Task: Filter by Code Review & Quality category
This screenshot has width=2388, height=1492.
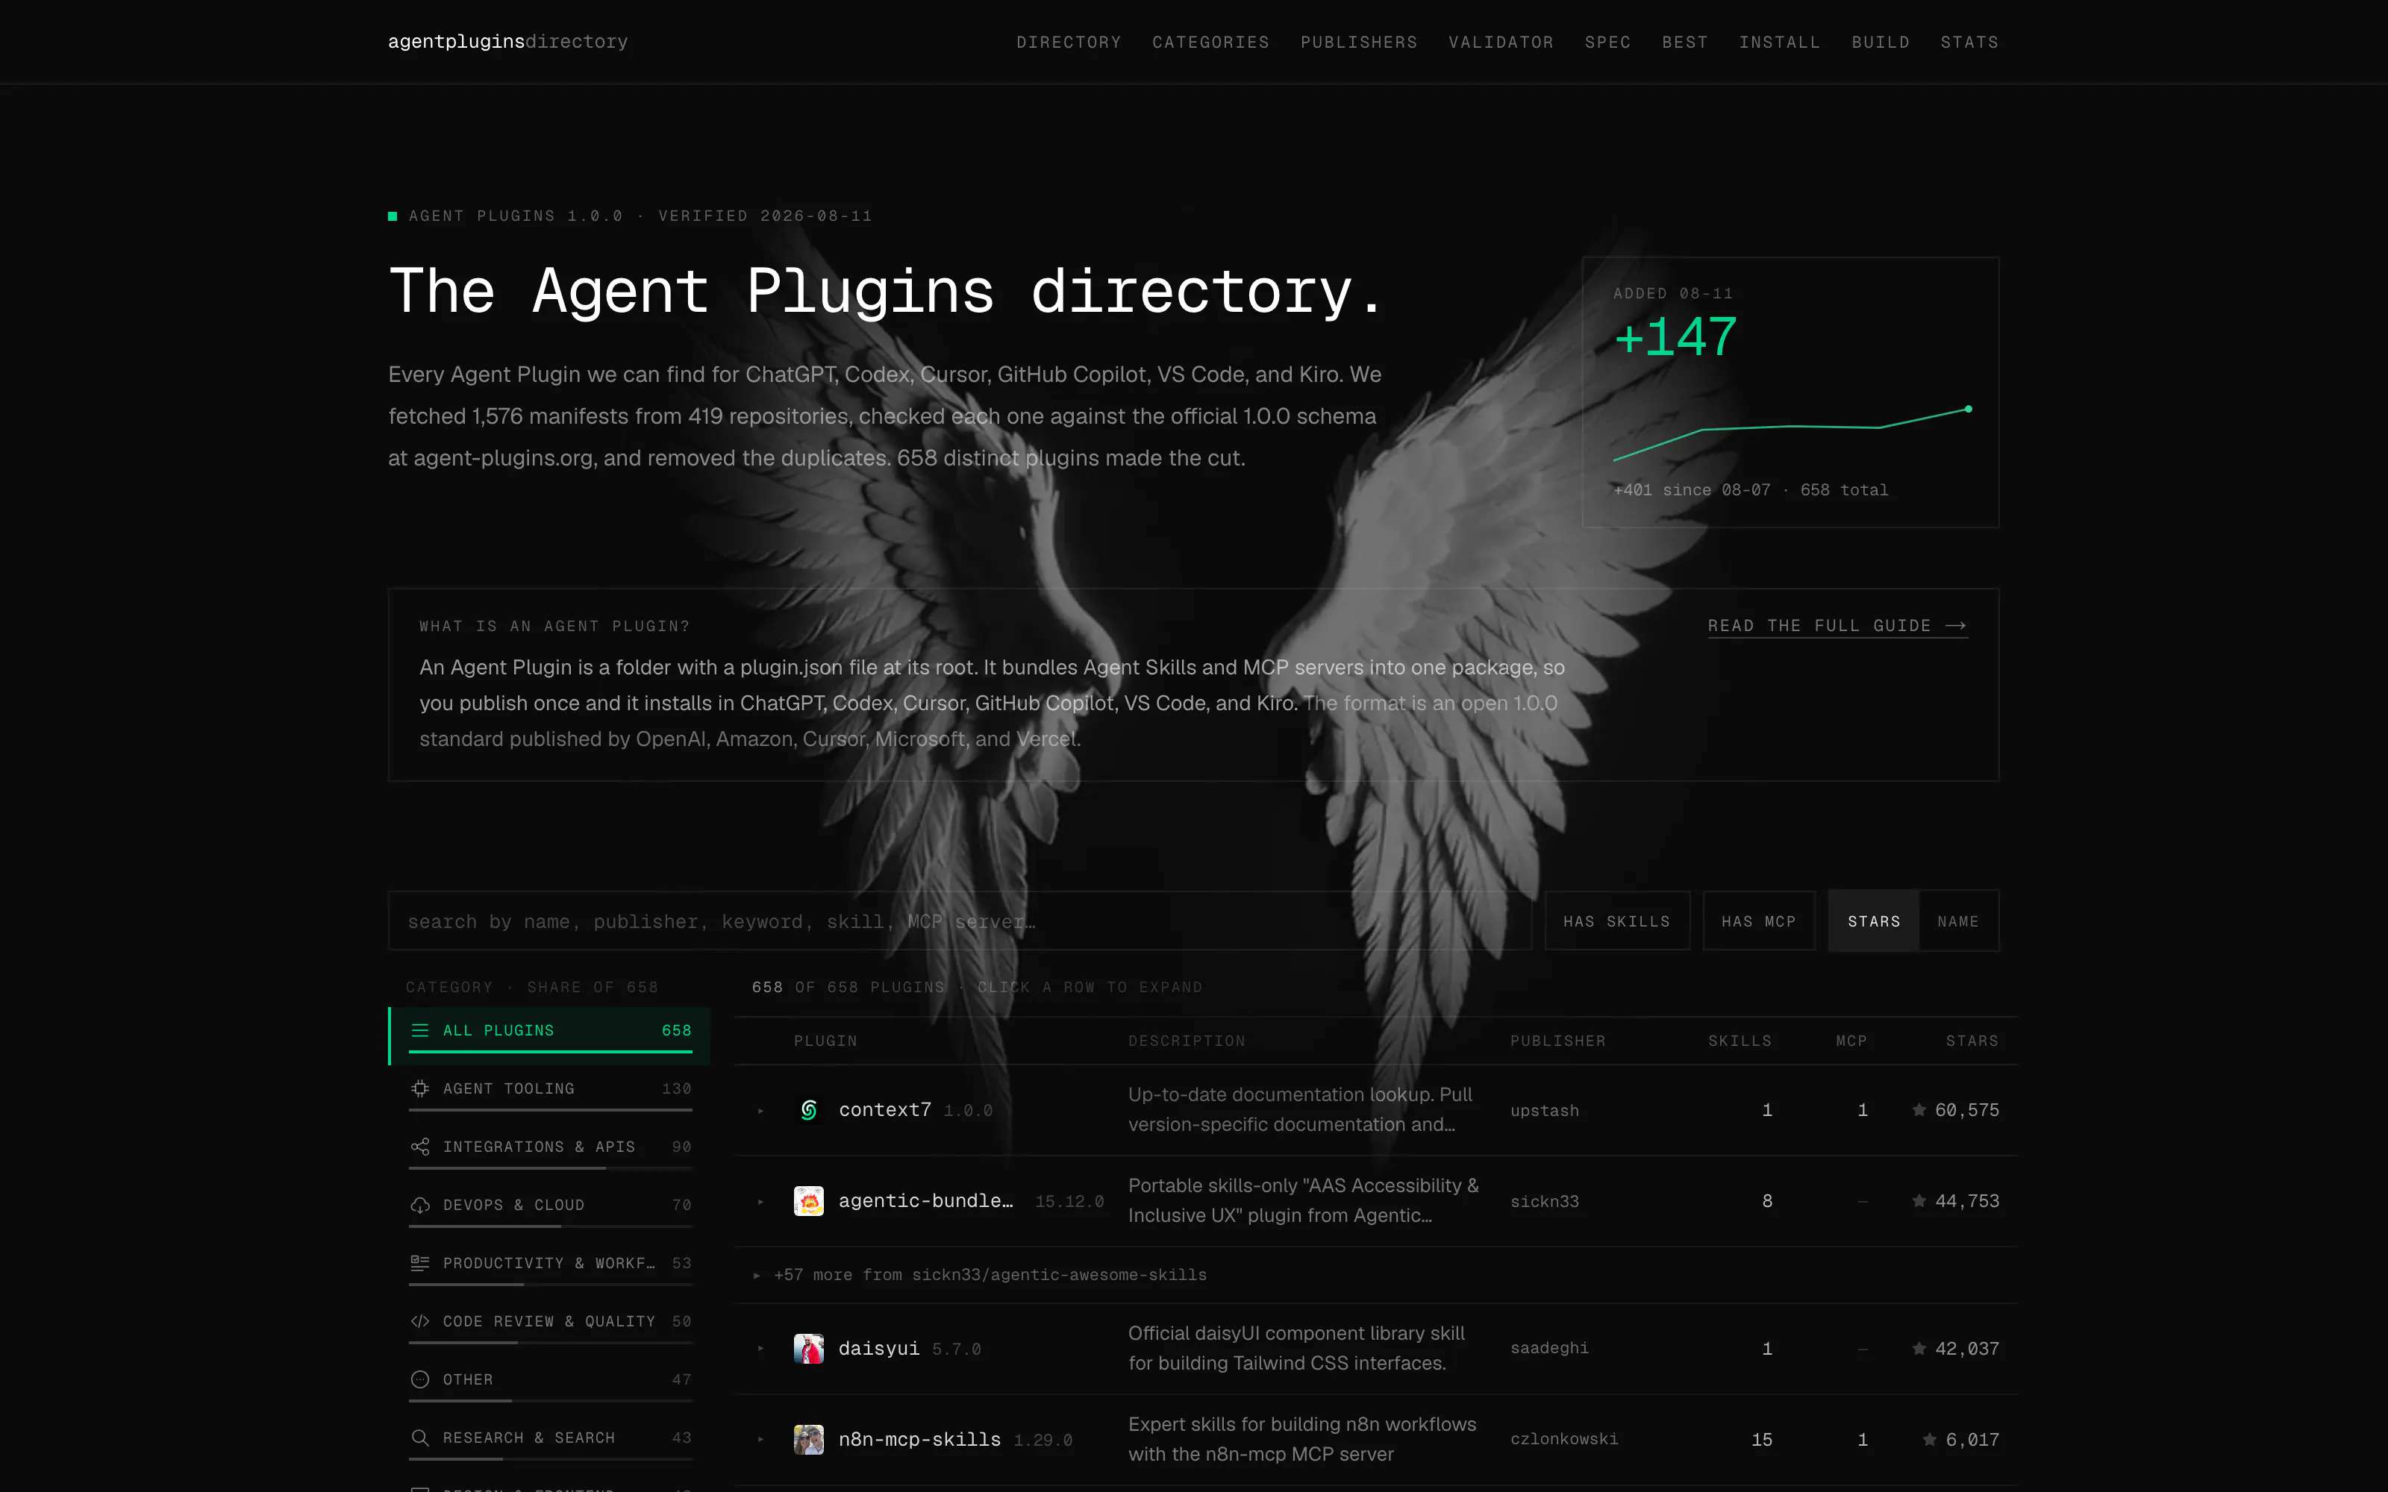Action: click(550, 1326)
